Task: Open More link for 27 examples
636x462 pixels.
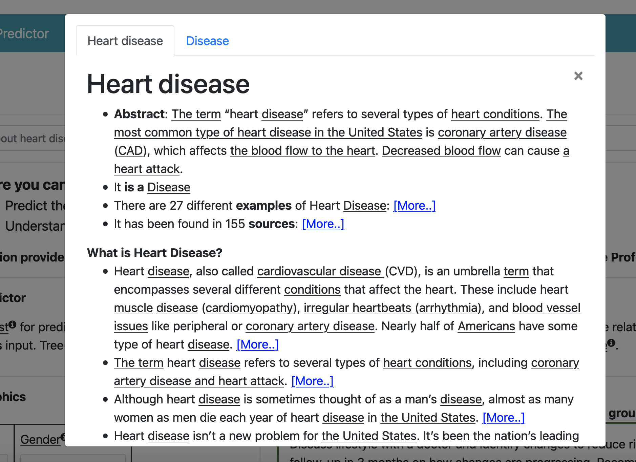Action: (x=414, y=206)
